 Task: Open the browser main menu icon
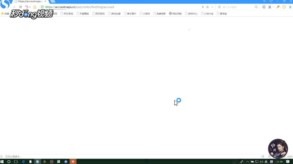(264, 1)
